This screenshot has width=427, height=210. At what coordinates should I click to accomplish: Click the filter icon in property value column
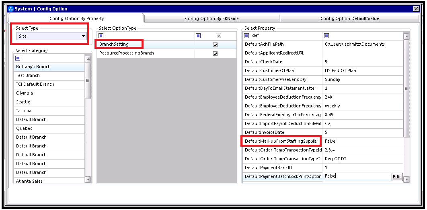tap(327, 36)
